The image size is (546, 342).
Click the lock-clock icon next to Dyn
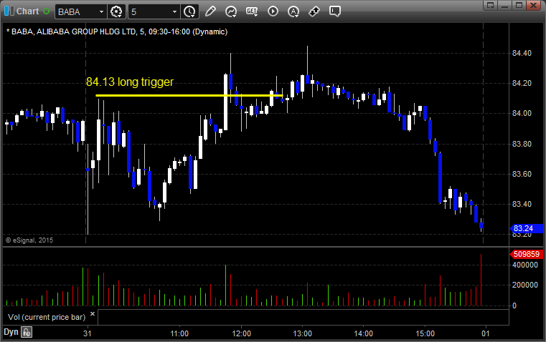(27, 332)
